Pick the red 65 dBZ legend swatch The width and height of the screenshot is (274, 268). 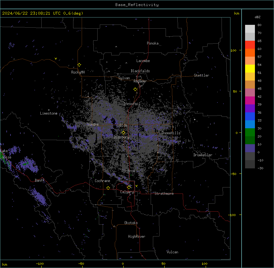coord(250,45)
